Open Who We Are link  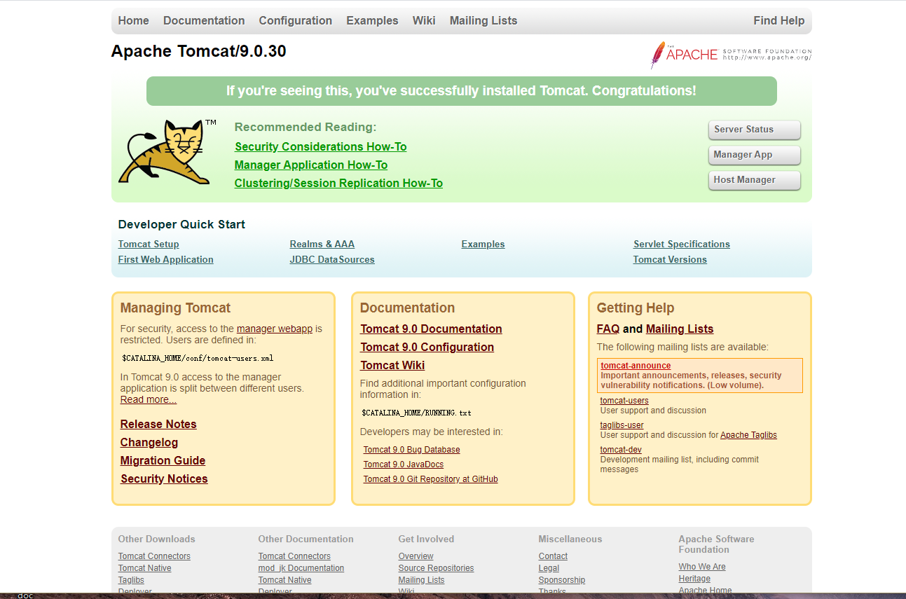point(702,567)
